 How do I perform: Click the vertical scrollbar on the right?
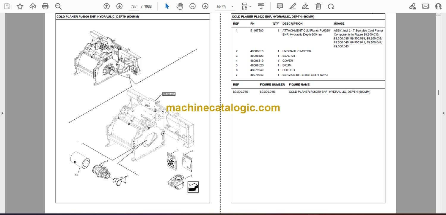[x=438, y=93]
